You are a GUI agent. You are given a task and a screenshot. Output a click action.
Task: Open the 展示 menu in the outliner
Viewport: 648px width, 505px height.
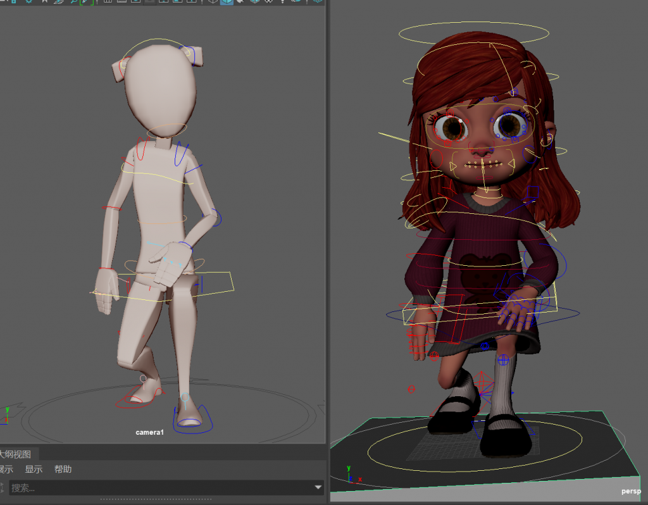pyautogui.click(x=6, y=469)
